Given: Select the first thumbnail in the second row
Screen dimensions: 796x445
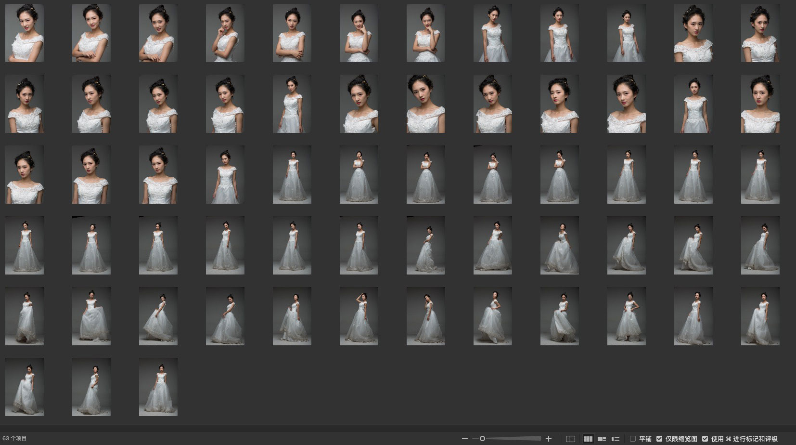Looking at the screenshot, I should click(x=25, y=104).
